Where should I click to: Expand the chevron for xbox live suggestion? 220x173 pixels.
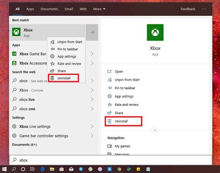92,99
